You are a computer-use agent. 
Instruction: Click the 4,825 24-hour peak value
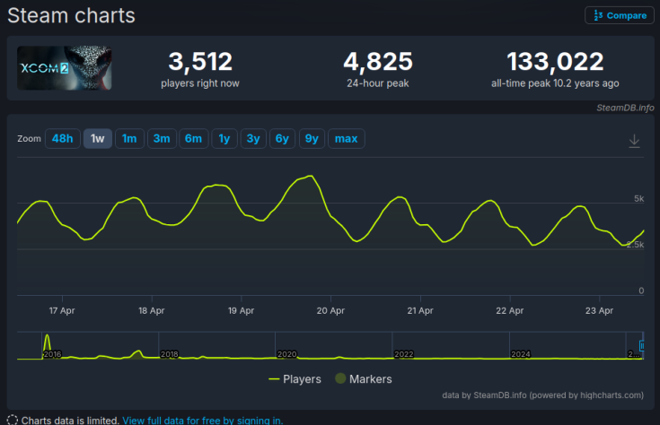(x=378, y=61)
